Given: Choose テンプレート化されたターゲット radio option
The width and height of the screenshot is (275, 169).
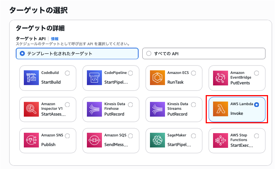Looking at the screenshot, I should 77,53.
